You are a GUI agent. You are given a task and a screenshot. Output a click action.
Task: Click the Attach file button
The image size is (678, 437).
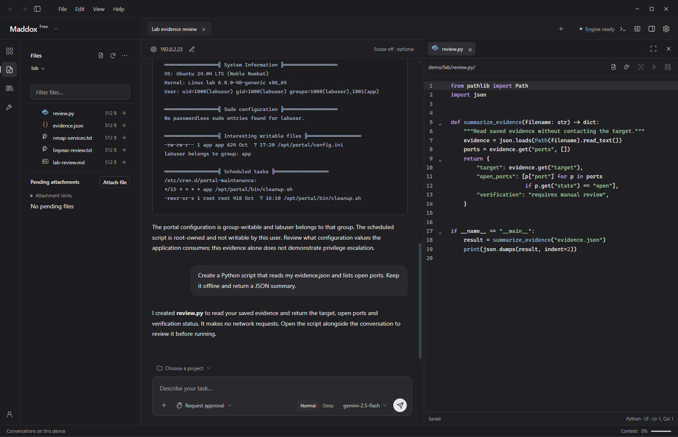click(x=115, y=182)
